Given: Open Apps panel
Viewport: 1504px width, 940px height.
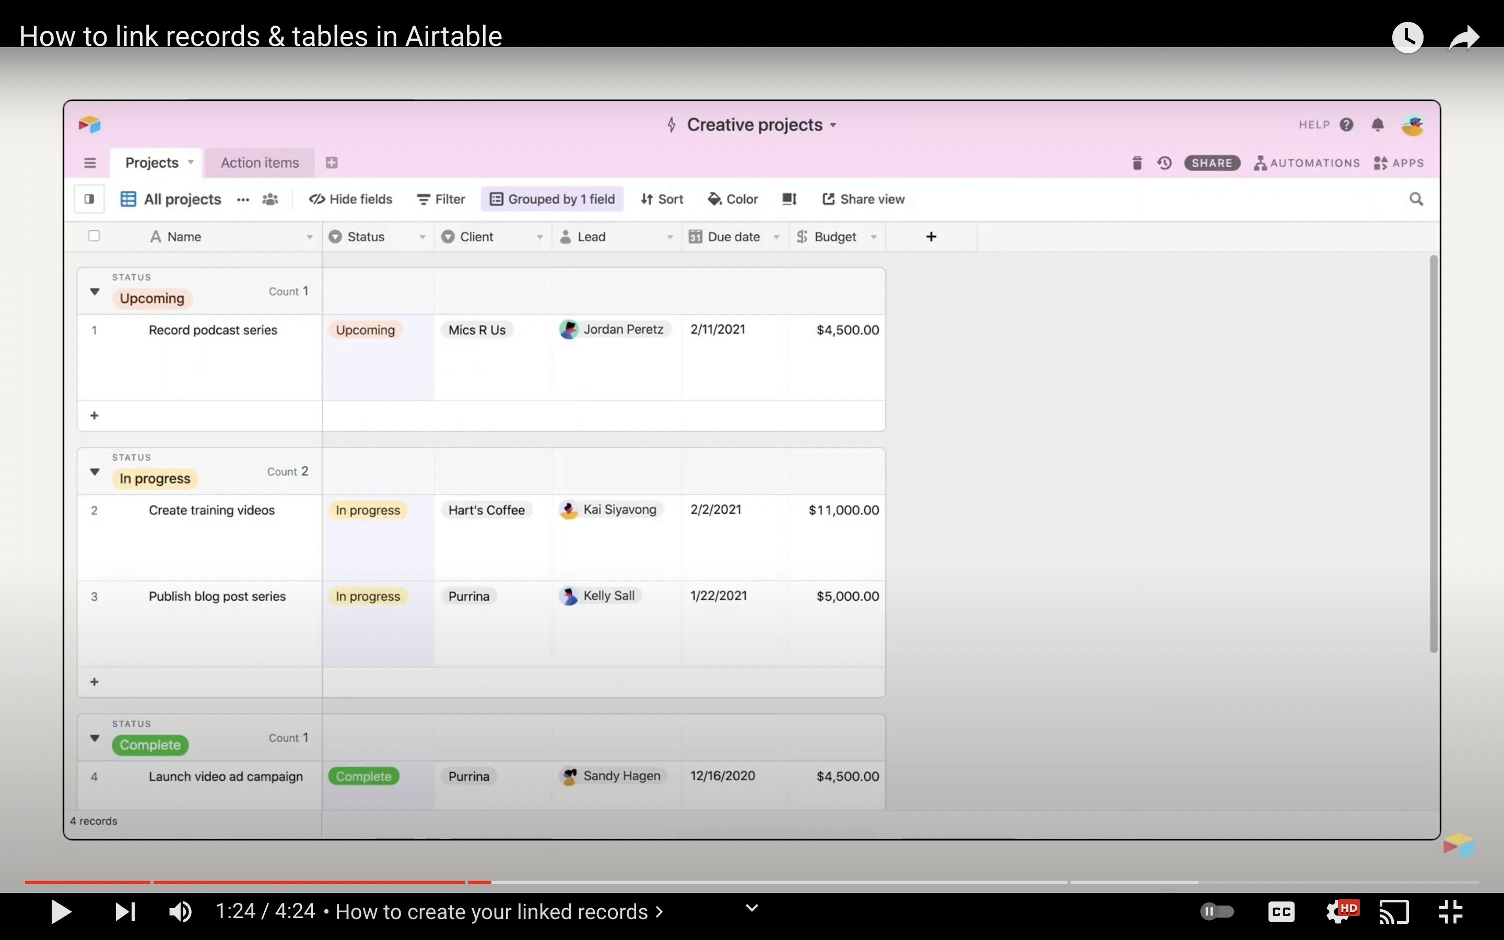Looking at the screenshot, I should point(1399,163).
